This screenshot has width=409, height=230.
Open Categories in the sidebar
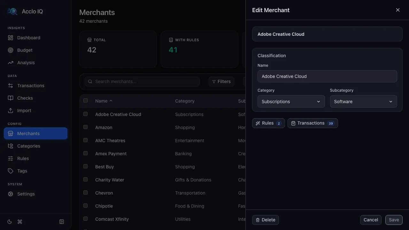[x=35, y=146]
